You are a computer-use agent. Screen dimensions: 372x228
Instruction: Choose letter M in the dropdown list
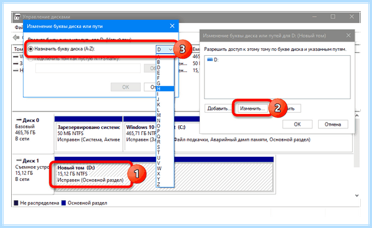click(x=165, y=115)
